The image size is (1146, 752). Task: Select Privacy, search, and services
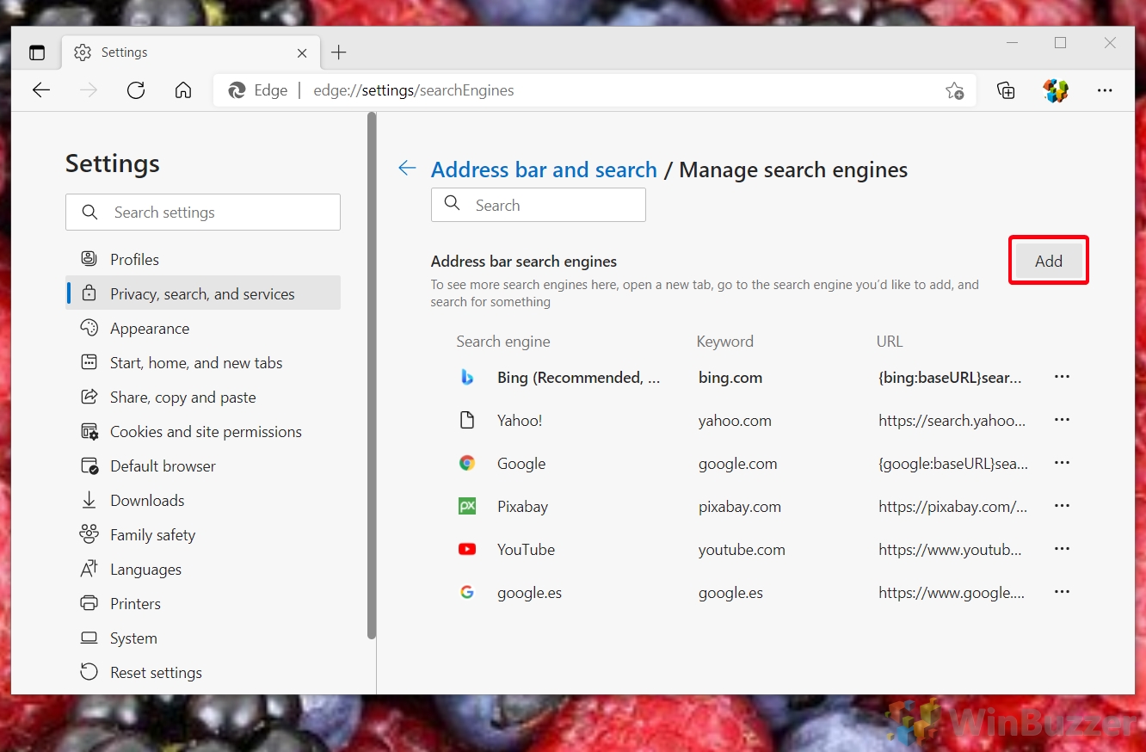pyautogui.click(x=203, y=293)
